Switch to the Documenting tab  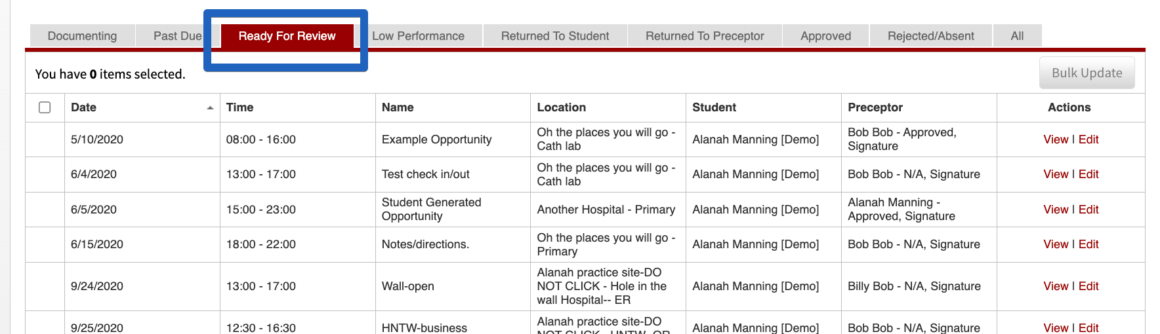(83, 36)
